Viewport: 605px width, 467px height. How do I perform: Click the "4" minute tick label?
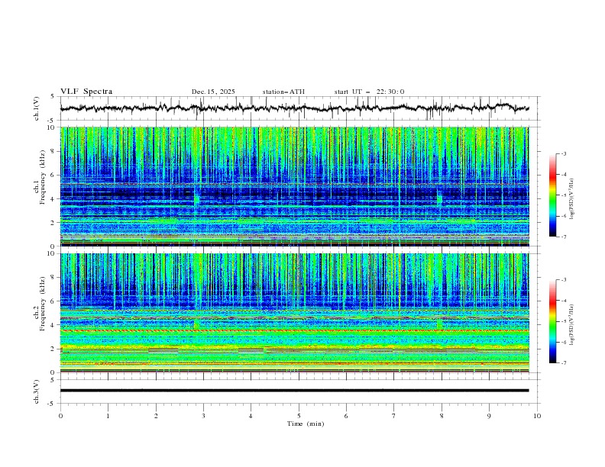coord(251,416)
